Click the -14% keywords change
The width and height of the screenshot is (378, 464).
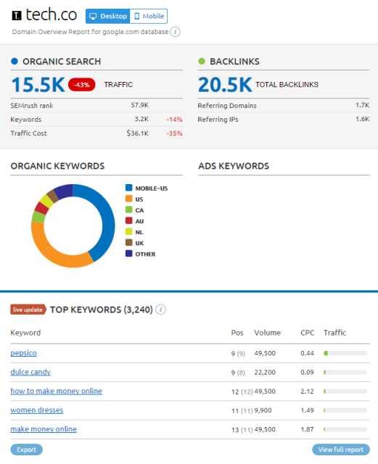pyautogui.click(x=174, y=119)
